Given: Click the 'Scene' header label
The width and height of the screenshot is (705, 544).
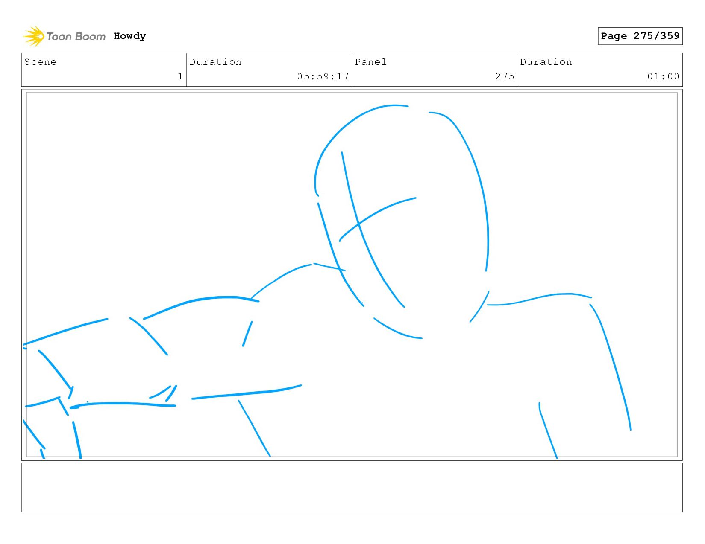Looking at the screenshot, I should [40, 62].
